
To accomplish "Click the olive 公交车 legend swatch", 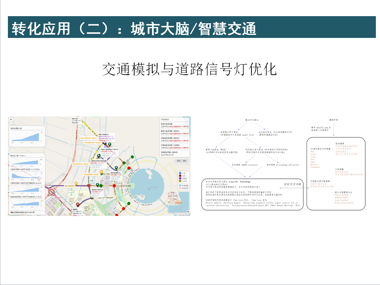I will coord(180,181).
